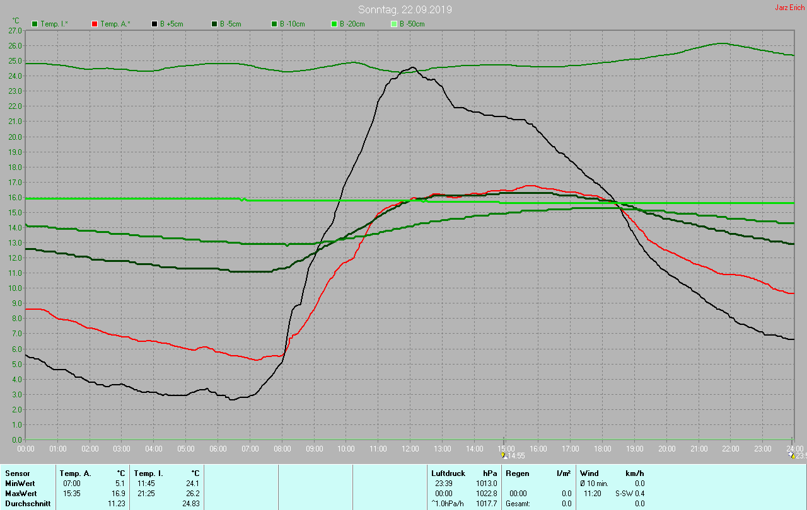Click the 'Durchschnitt' row label

coord(26,504)
